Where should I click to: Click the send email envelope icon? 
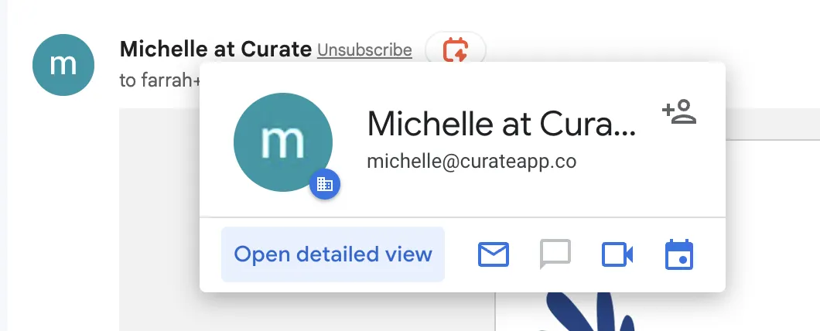point(493,254)
